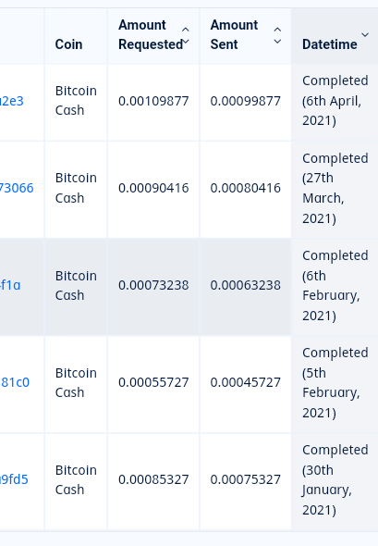Screen dimensions: 378x546
Task: Select the 0.00080416 sent amount cell
Action: 245,190
